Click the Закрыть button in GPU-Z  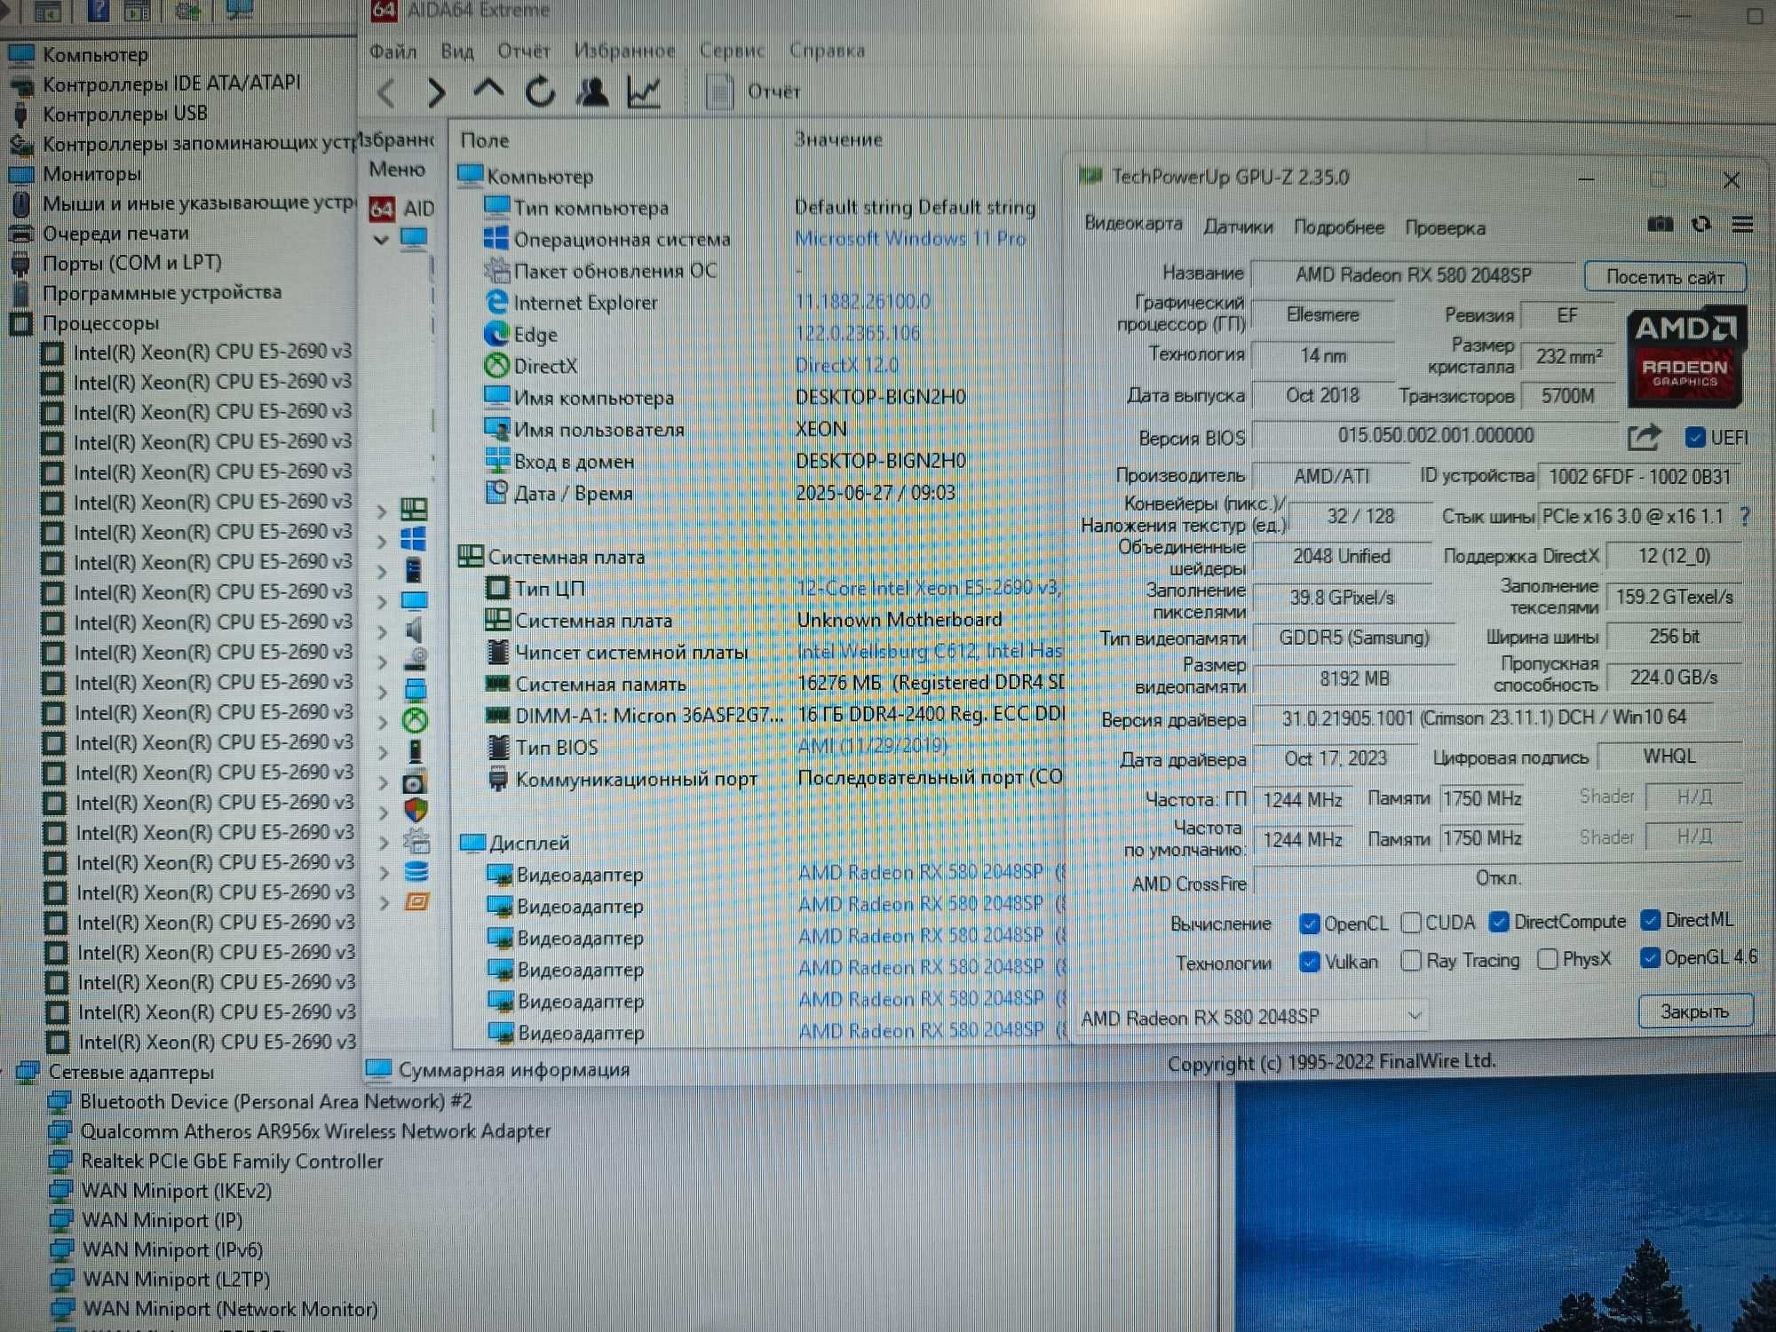point(1694,1011)
